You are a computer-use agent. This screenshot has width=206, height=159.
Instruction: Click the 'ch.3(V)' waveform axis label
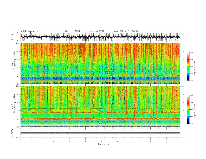(12, 133)
